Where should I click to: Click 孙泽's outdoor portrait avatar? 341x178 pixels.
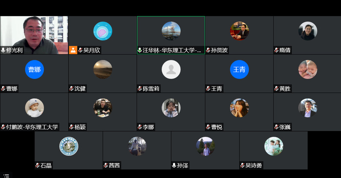pos(205,146)
